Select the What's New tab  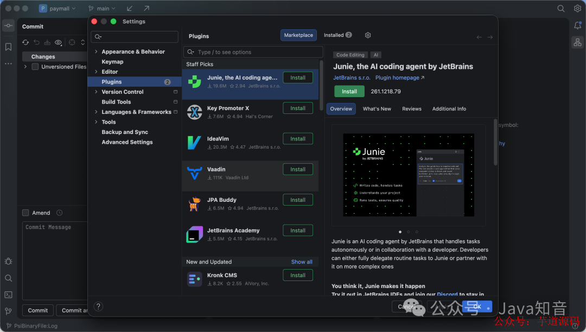(x=377, y=108)
